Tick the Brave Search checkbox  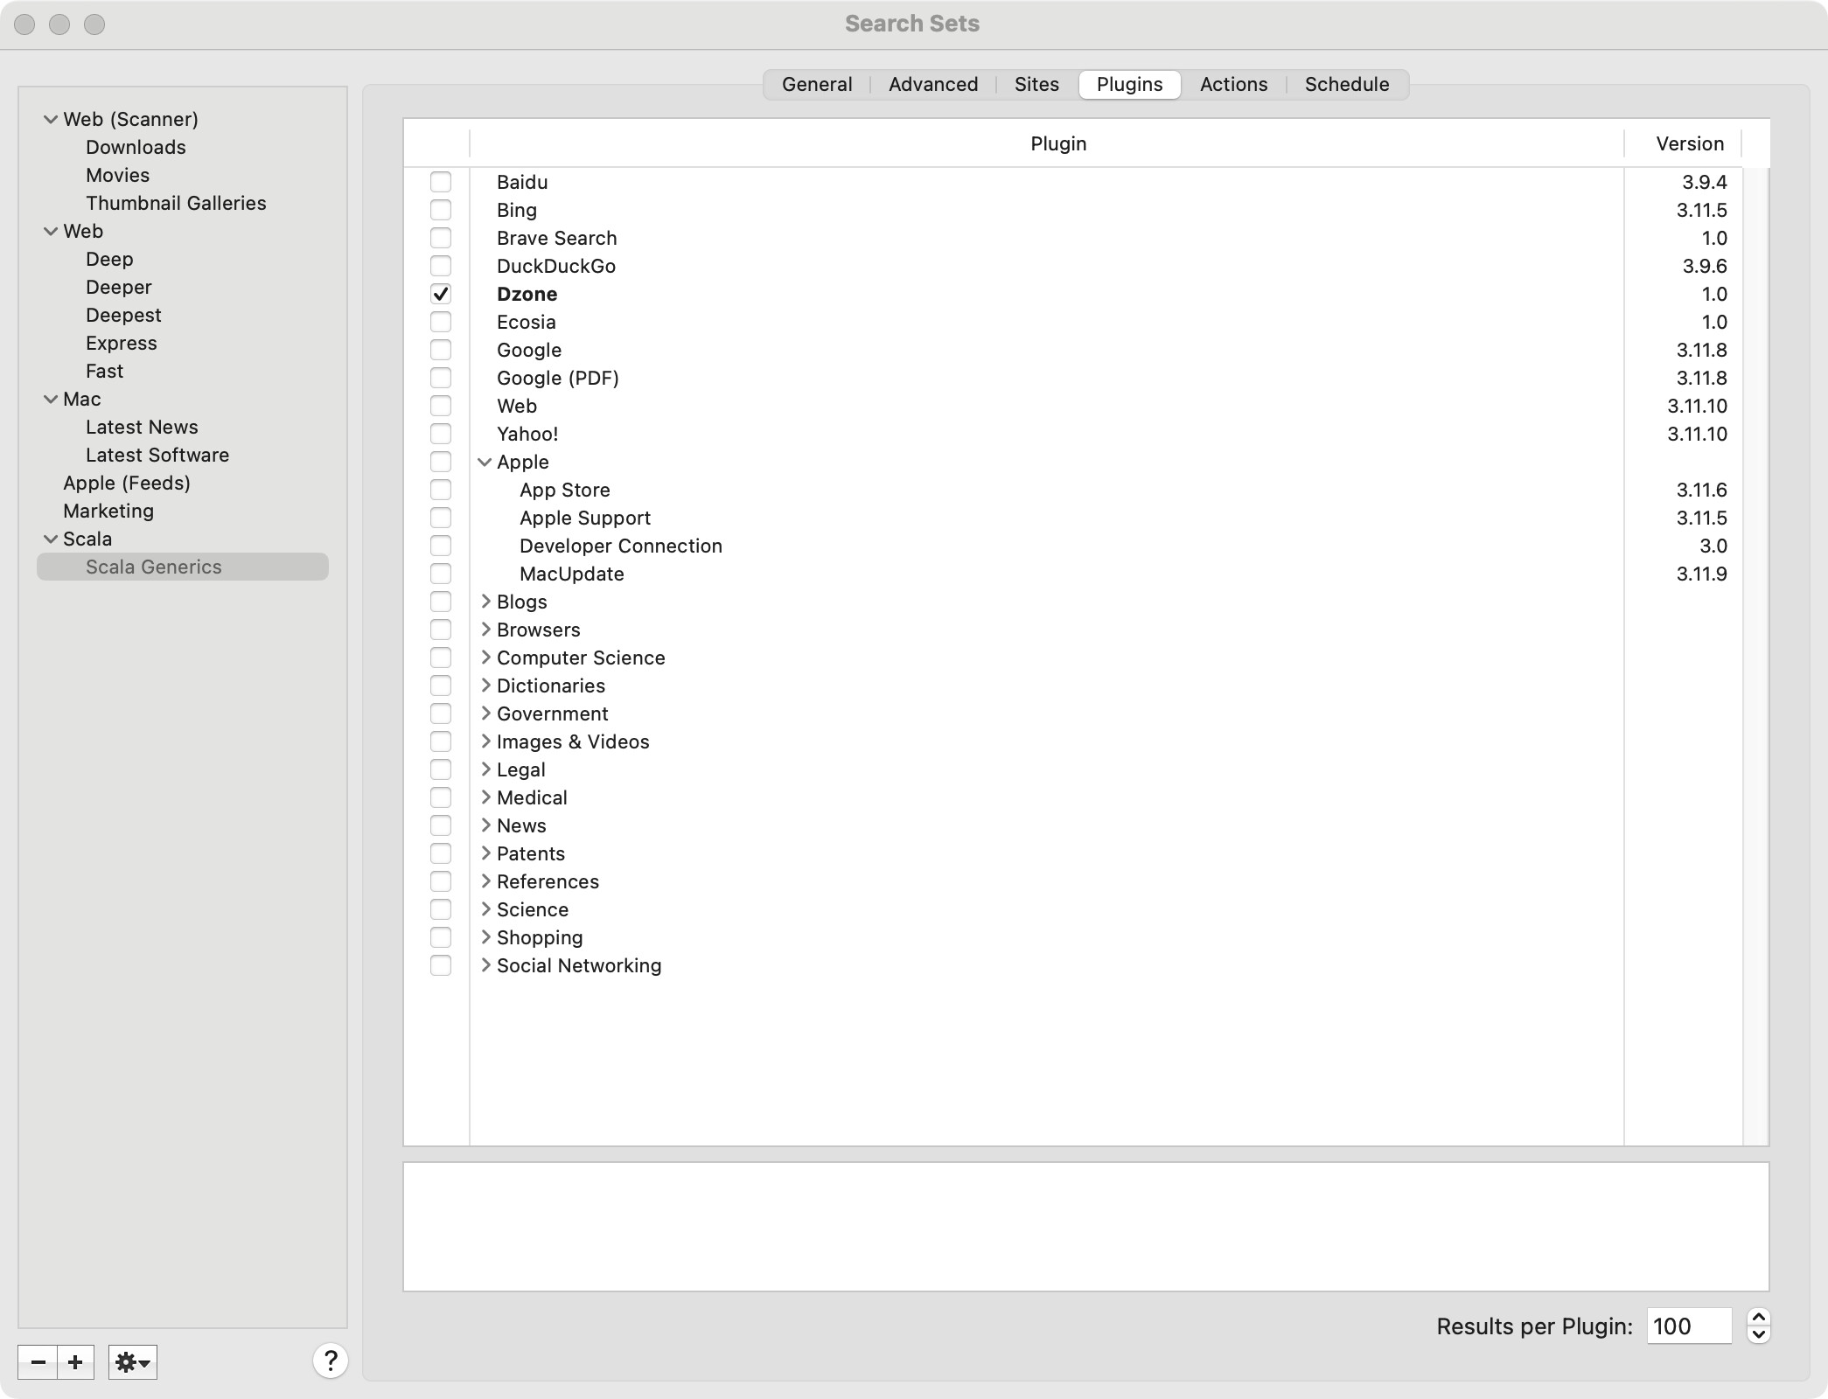pyautogui.click(x=441, y=238)
